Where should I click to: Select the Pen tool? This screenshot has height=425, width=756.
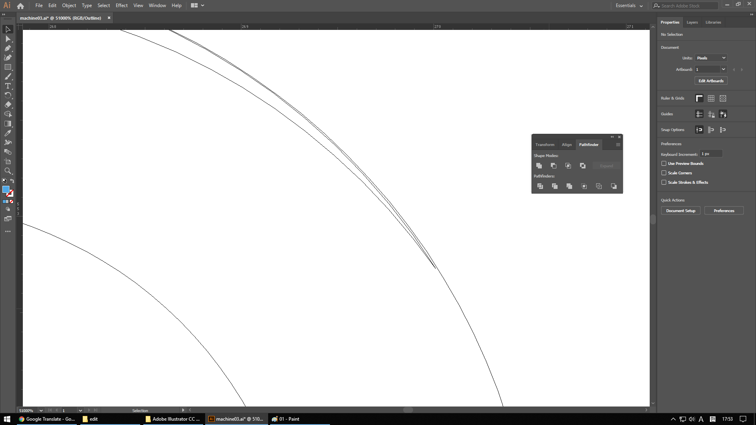[8, 48]
